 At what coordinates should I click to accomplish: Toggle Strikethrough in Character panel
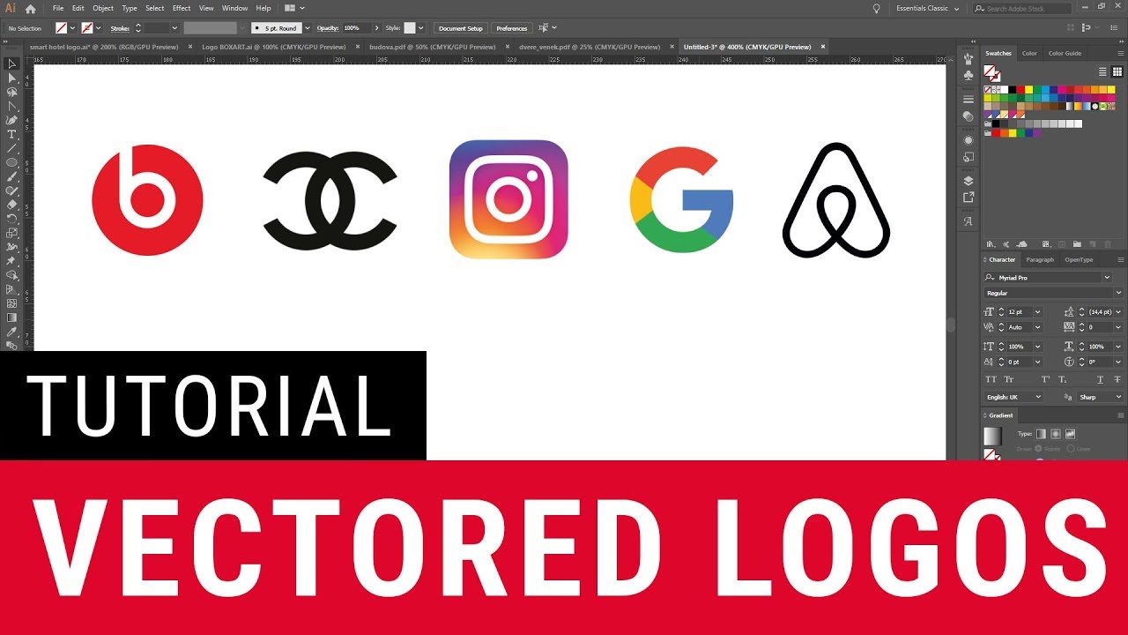[1117, 379]
